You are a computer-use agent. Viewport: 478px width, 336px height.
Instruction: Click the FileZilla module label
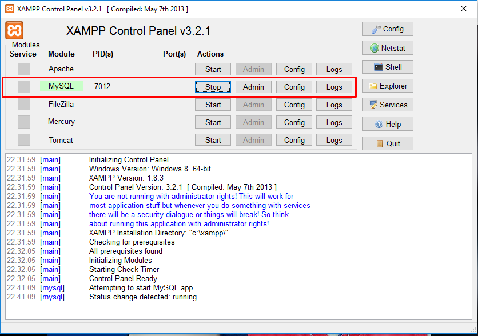point(61,104)
